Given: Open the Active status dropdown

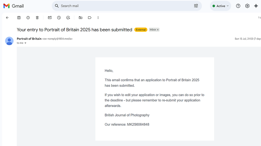Looking at the screenshot, I should click(x=221, y=6).
